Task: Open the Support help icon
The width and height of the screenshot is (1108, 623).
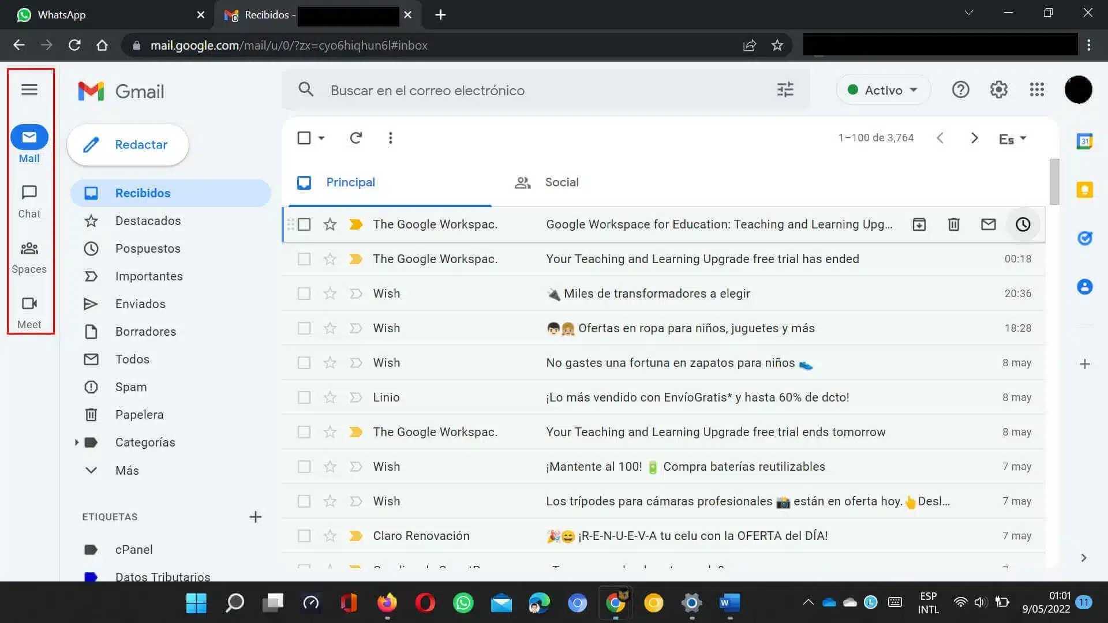Action: pos(960,89)
